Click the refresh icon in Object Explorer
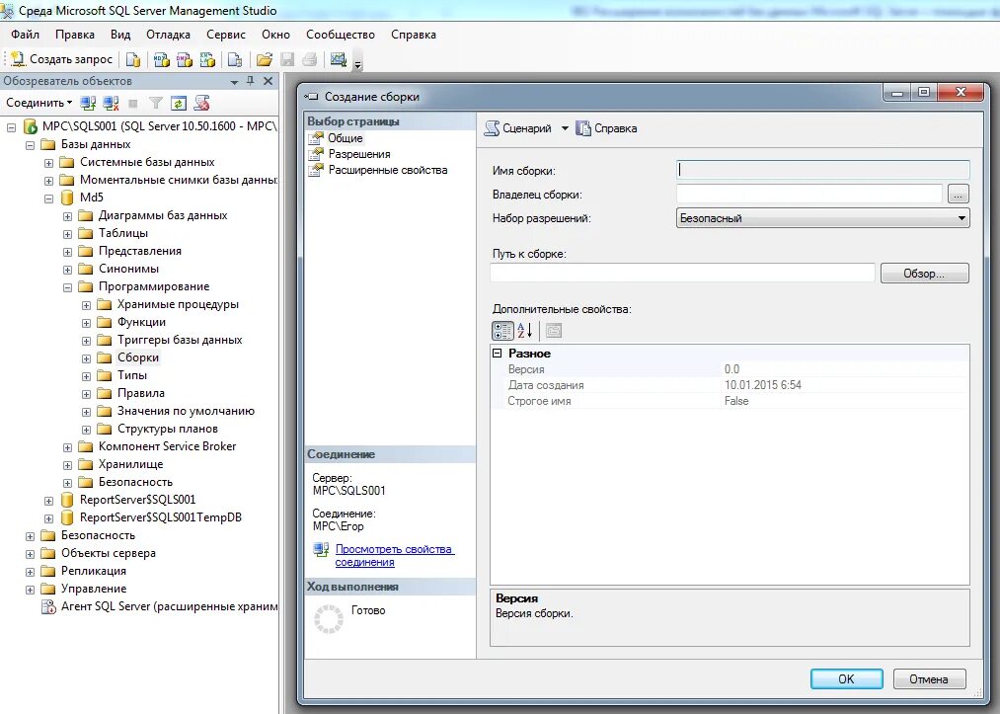Image resolution: width=1000 pixels, height=714 pixels. pyautogui.click(x=179, y=103)
